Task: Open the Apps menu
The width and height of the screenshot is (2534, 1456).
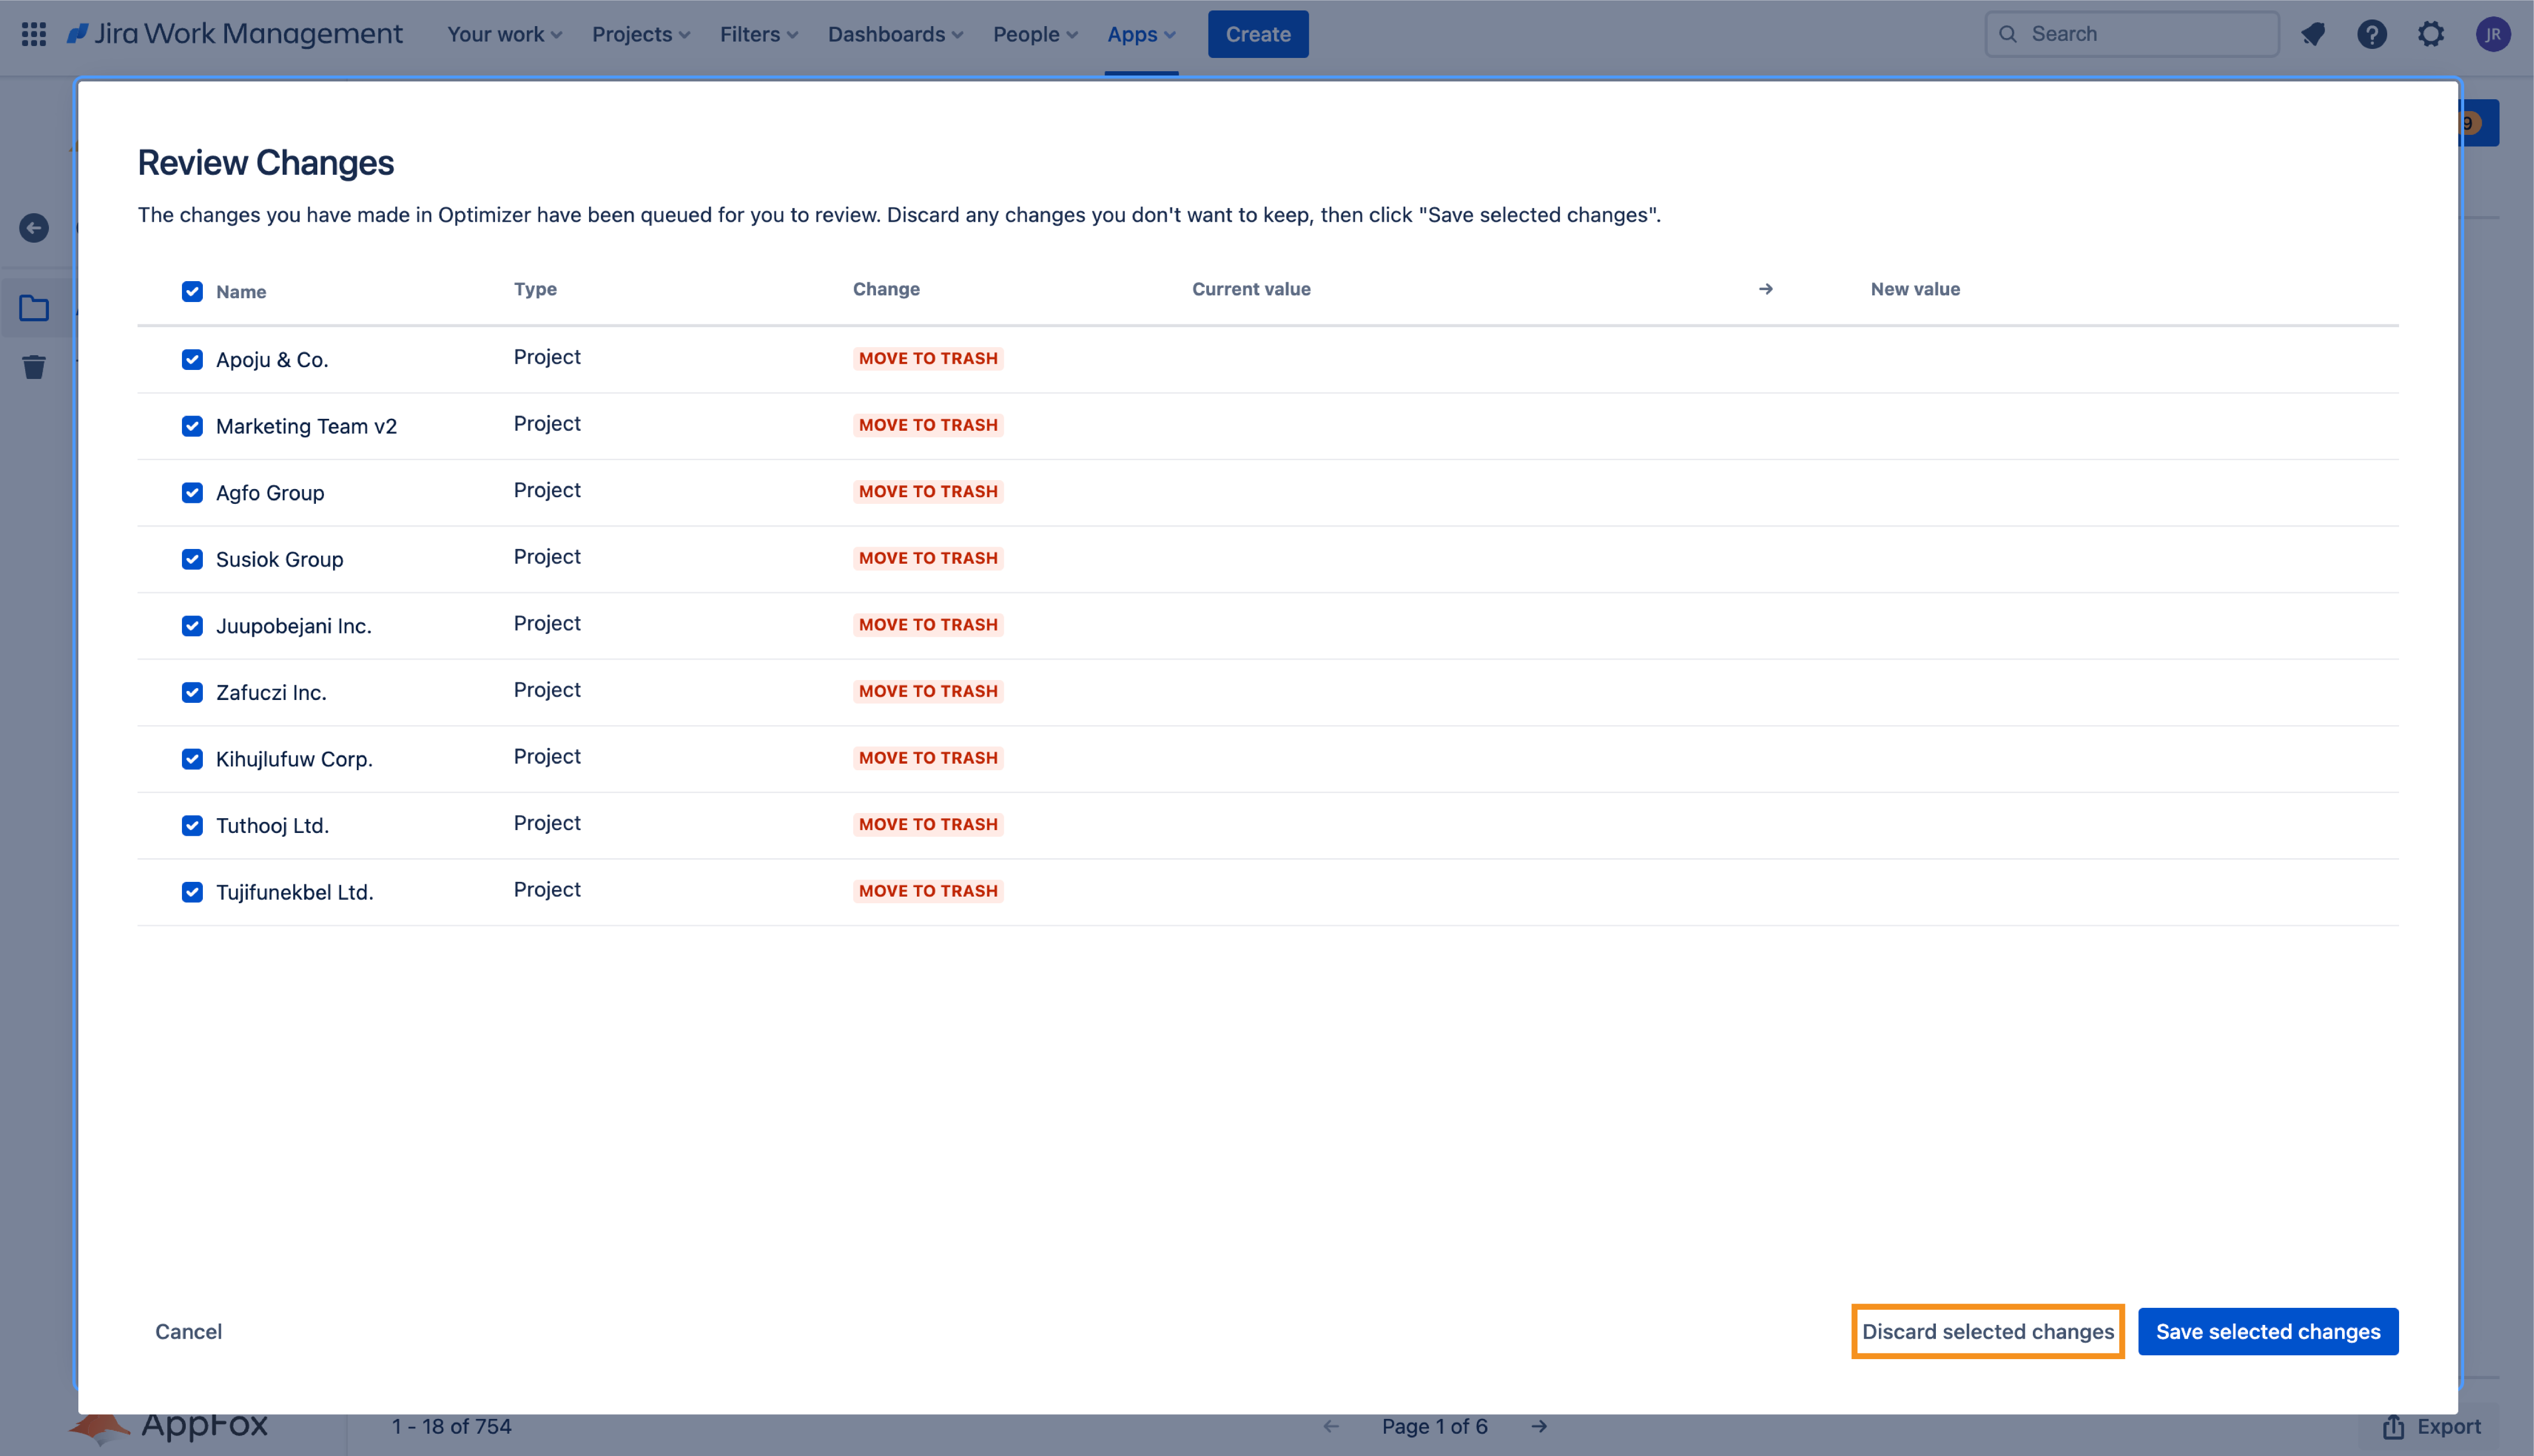Action: tap(1141, 34)
